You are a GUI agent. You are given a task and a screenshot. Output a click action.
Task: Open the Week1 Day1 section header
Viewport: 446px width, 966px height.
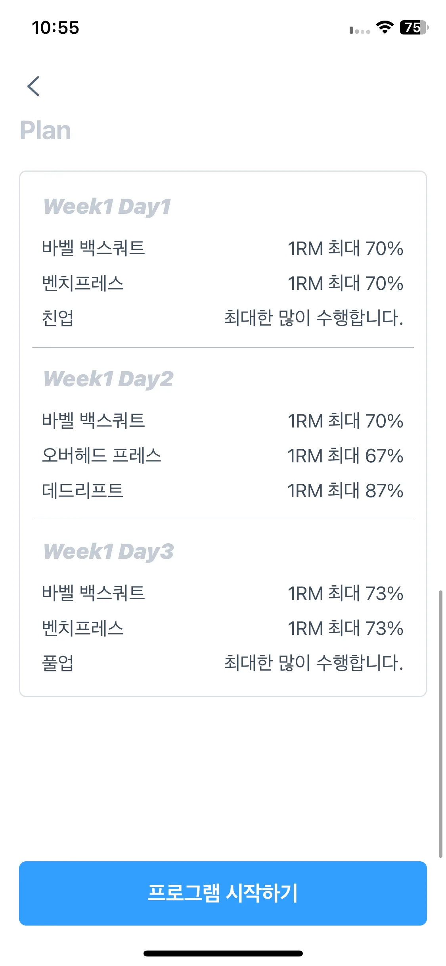(107, 207)
